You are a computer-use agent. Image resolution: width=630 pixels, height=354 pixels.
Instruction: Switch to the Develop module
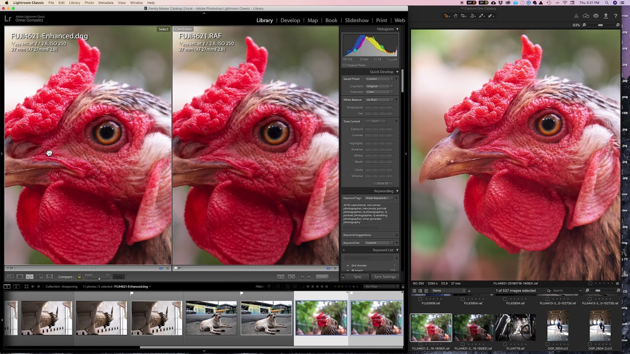click(x=290, y=20)
